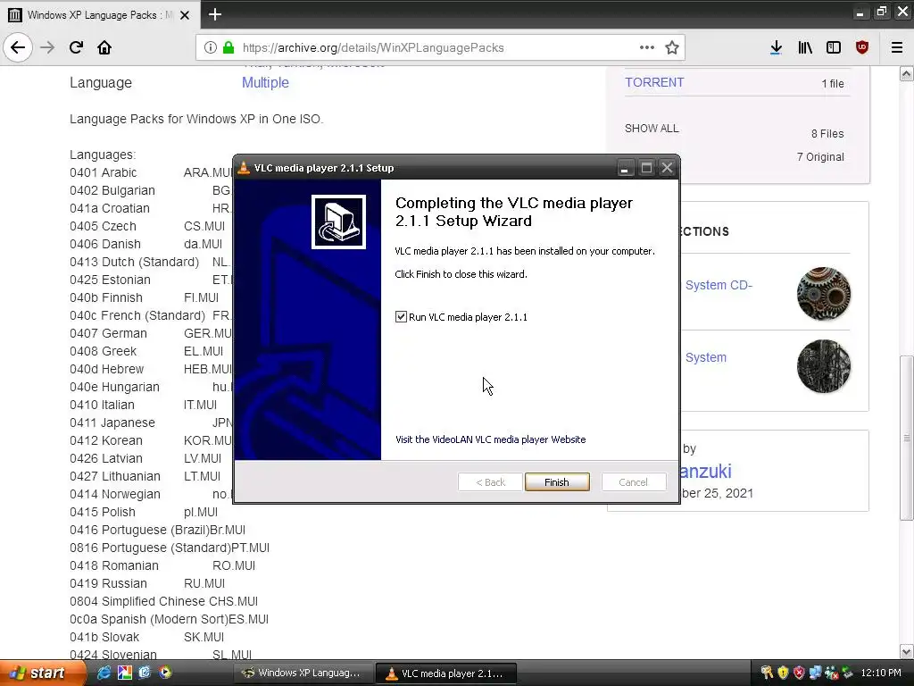
Task: Reload the archive.org page
Action: (x=76, y=47)
